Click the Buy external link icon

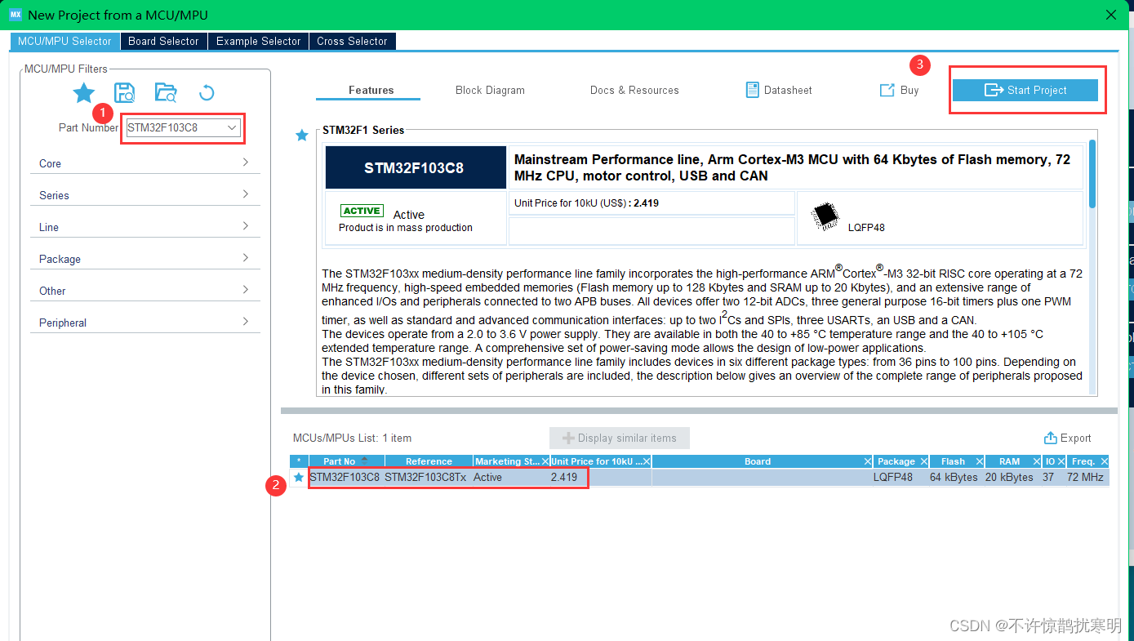pyautogui.click(x=887, y=90)
